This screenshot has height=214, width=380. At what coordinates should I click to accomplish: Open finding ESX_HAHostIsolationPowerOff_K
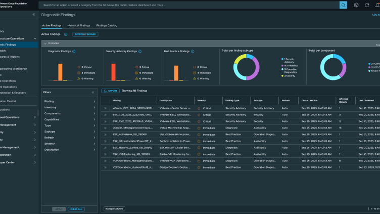(x=133, y=141)
